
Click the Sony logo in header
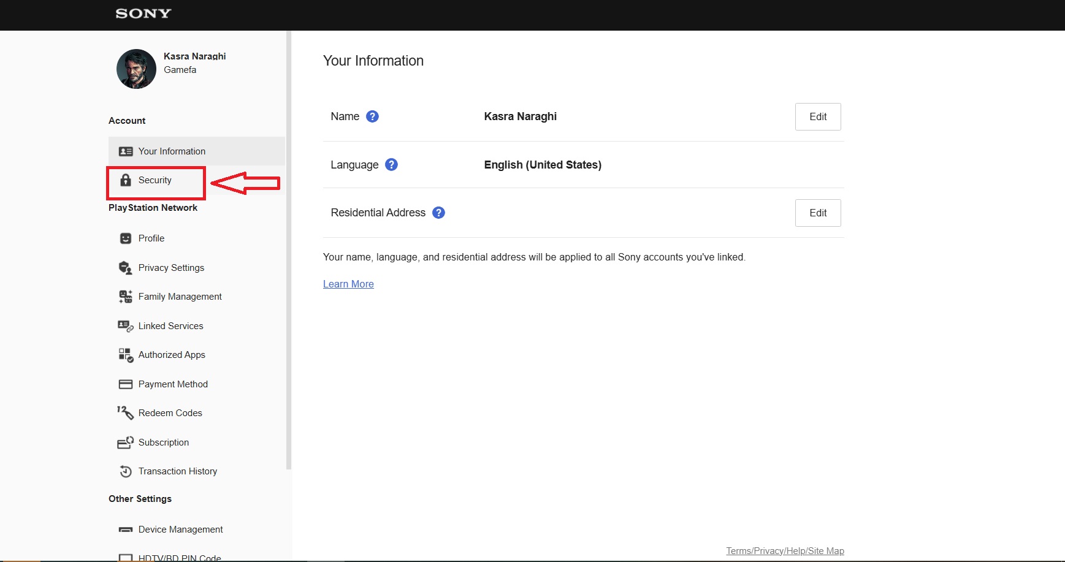point(143,13)
